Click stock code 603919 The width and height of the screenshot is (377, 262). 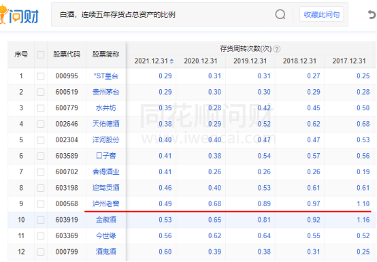(67, 220)
